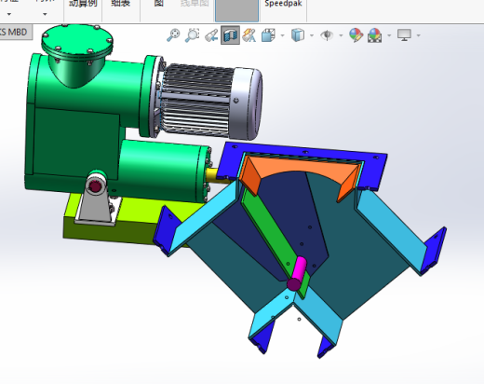
Task: Expand the View Orientation dropdown arrow
Action: coord(282,35)
